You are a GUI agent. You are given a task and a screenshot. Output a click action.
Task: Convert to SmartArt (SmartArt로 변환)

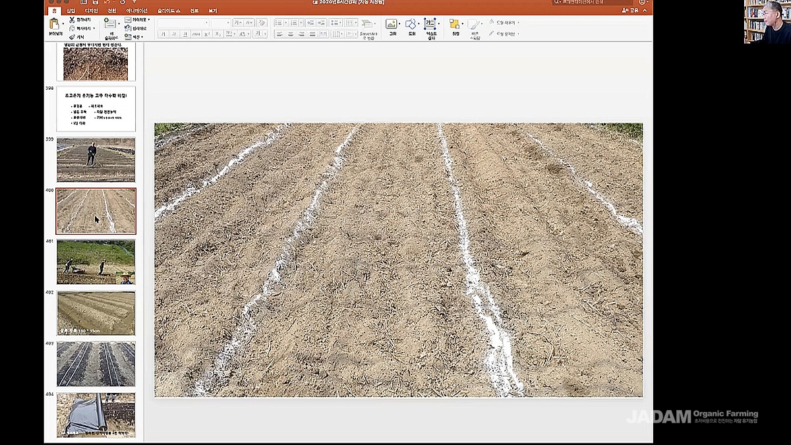click(368, 28)
